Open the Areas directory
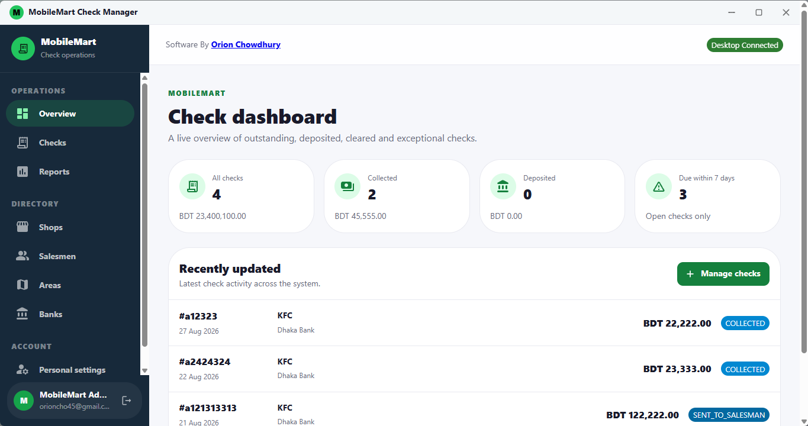 pyautogui.click(x=70, y=285)
